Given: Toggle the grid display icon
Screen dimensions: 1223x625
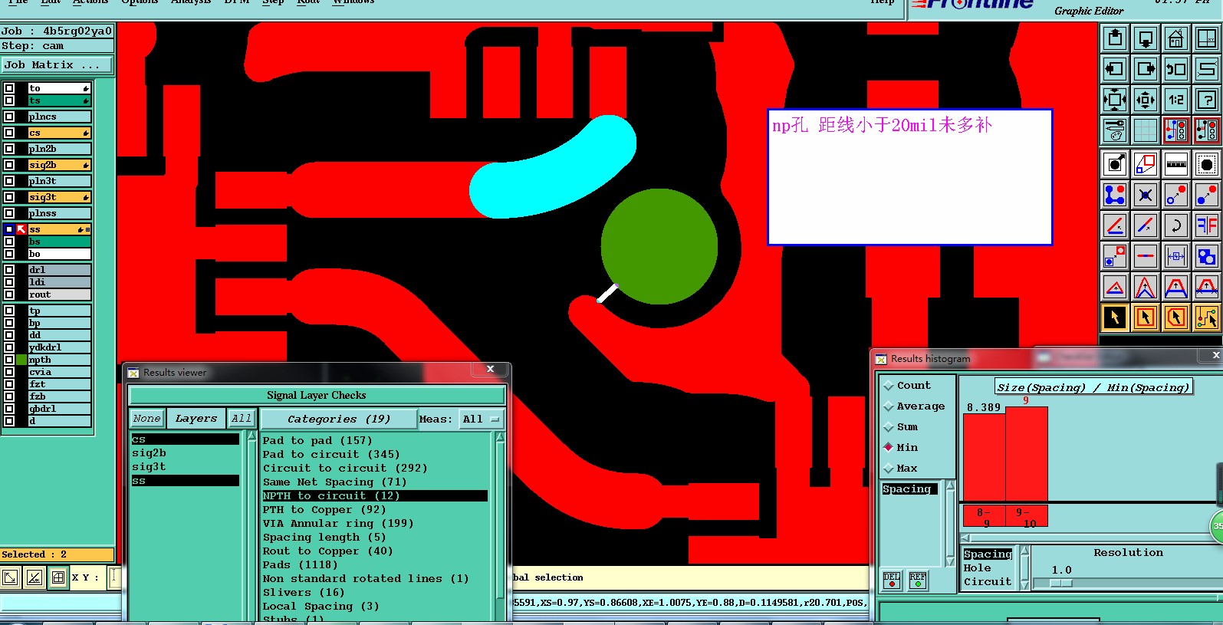Looking at the screenshot, I should [1146, 130].
